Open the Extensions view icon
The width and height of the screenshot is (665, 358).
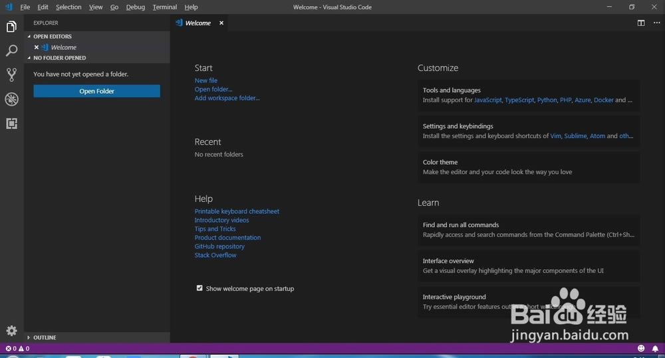pos(11,124)
